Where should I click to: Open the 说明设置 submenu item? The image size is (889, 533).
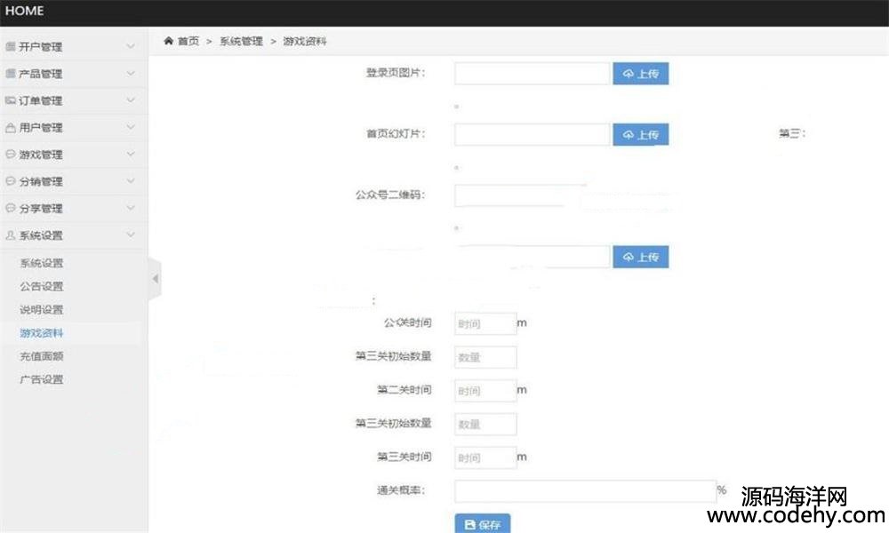[42, 309]
